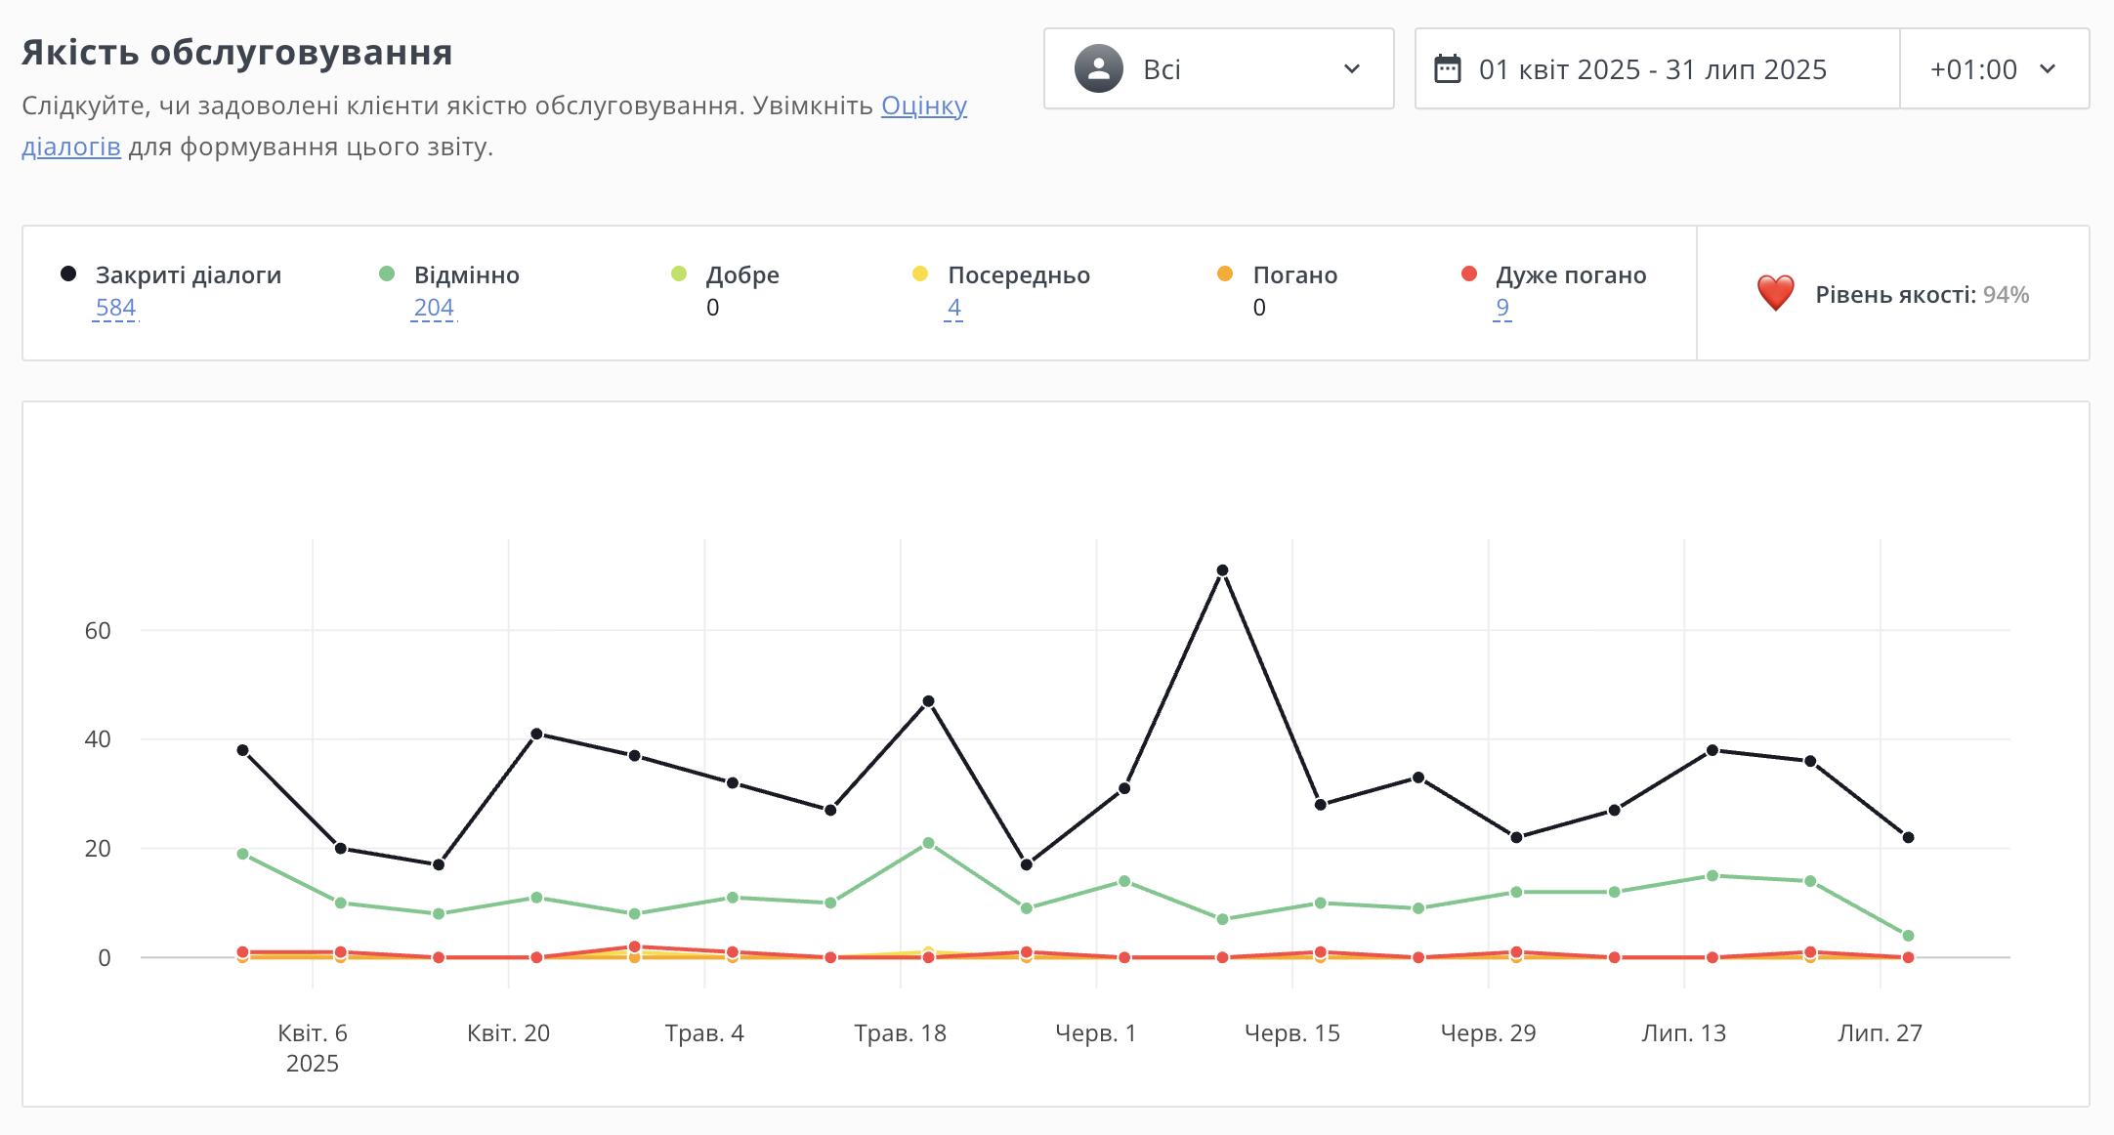
Task: Click the green peak point at Трав. 18
Action: [x=928, y=843]
